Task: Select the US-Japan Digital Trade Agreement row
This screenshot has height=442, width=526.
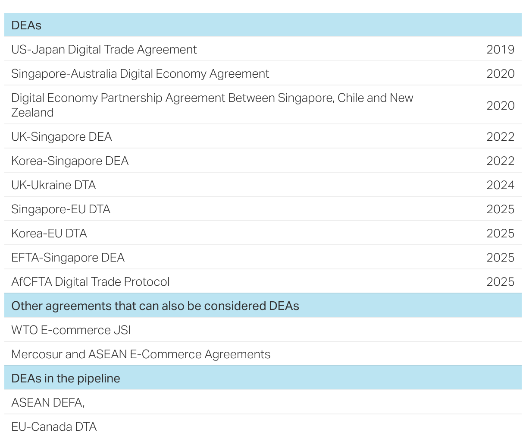Action: [x=104, y=50]
